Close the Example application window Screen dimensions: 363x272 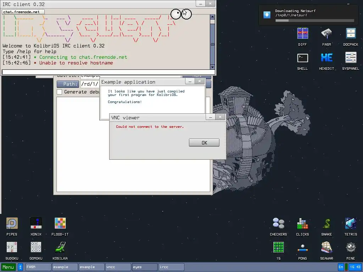pyautogui.click(x=199, y=81)
